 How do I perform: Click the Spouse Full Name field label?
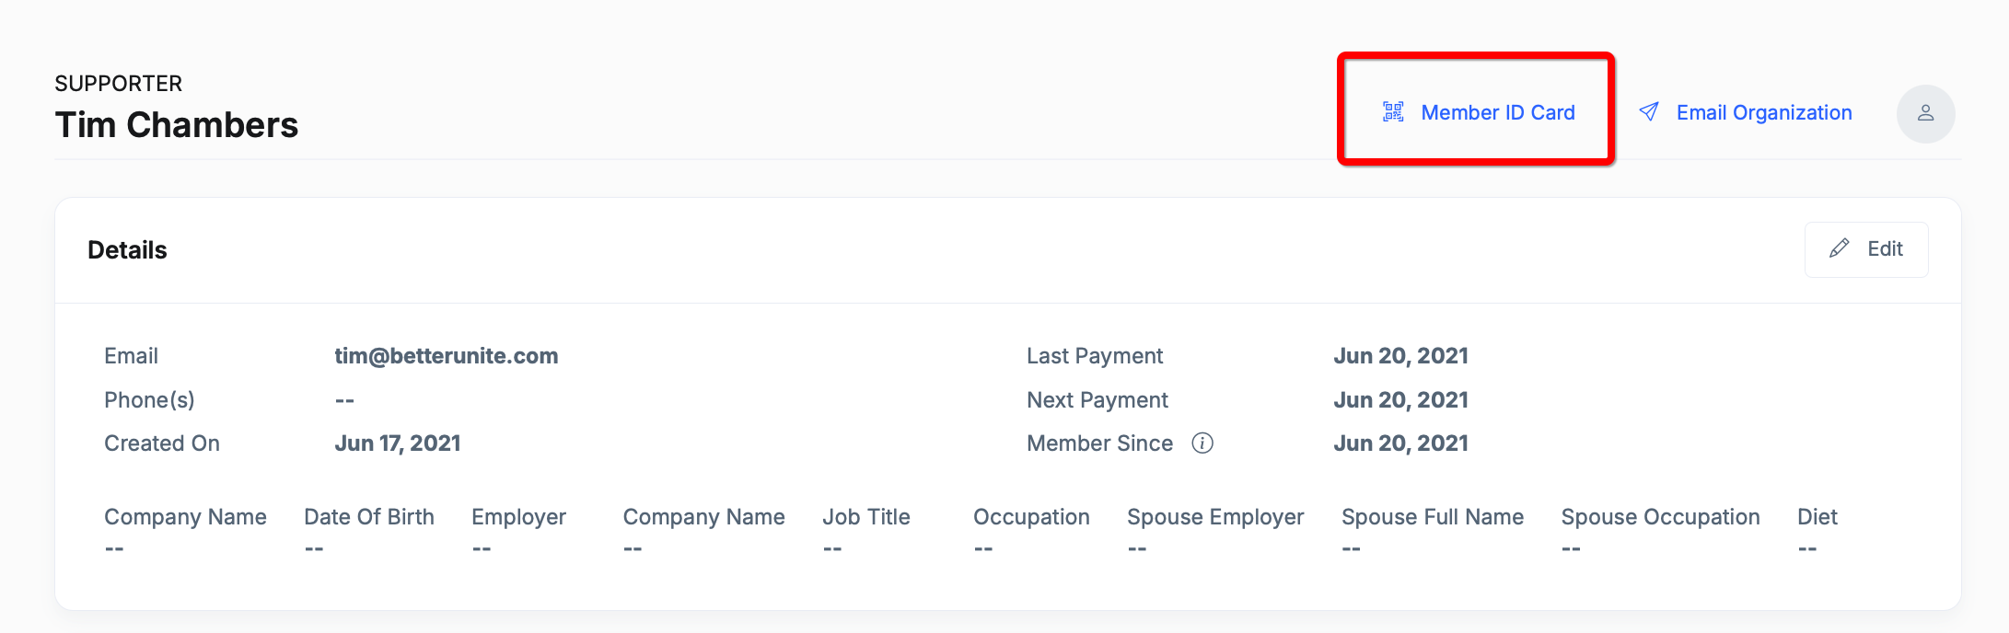[x=1432, y=517]
